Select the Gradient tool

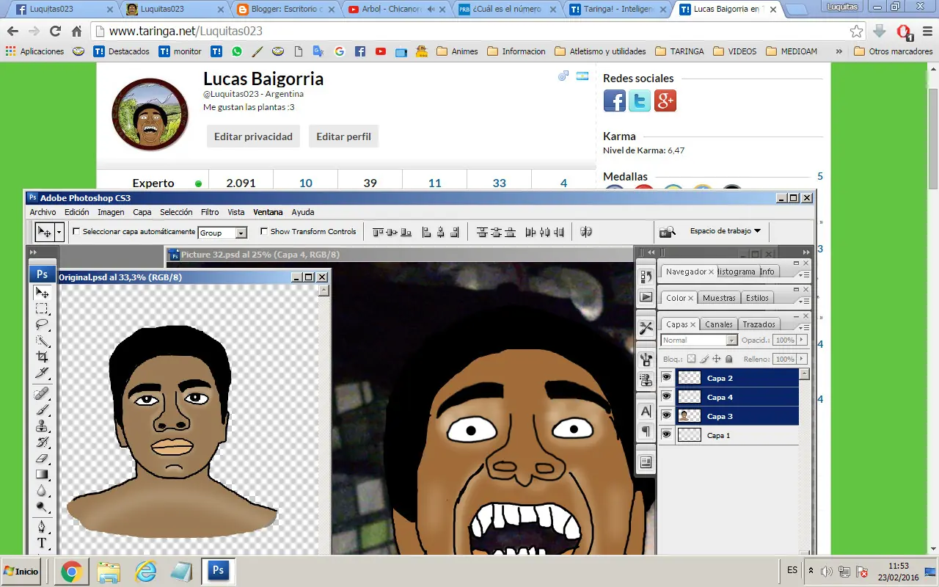42,474
